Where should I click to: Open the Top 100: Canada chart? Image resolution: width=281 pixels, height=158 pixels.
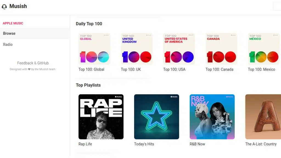tap(221, 49)
